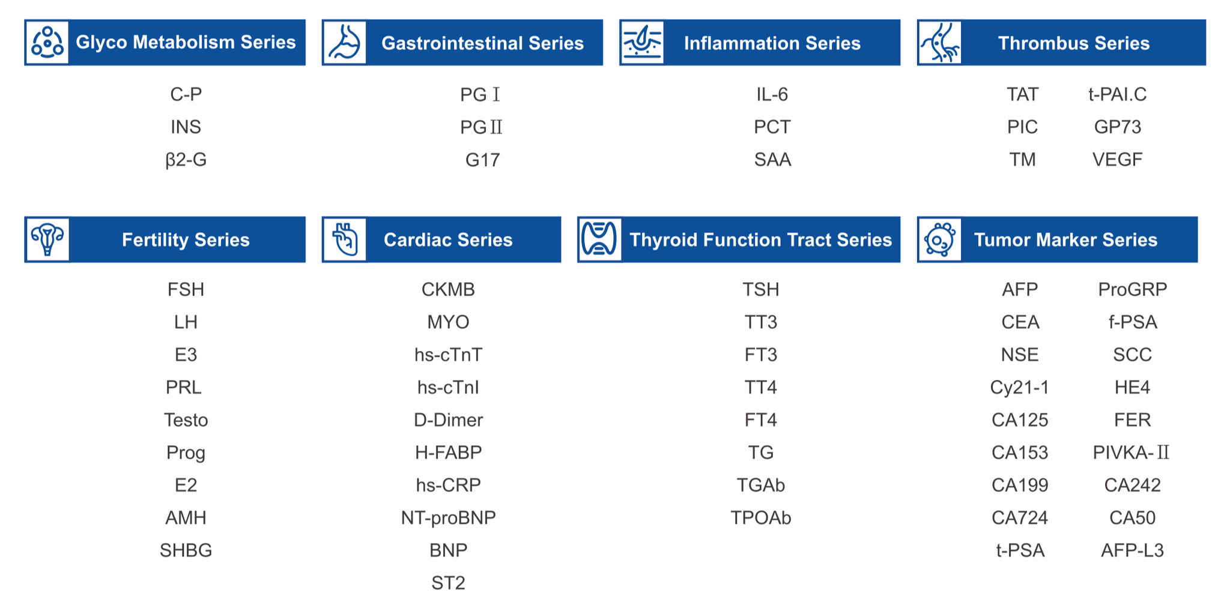Click the Gastrointestinal stomach icon
This screenshot has height=605, width=1230.
click(x=344, y=43)
